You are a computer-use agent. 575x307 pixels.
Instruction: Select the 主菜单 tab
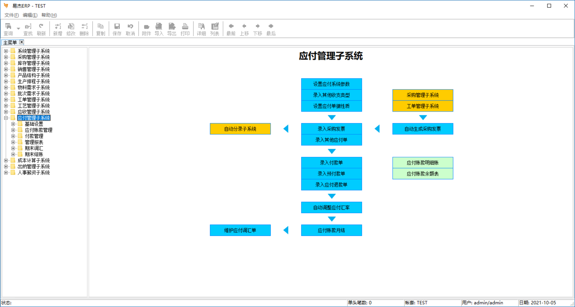pos(10,43)
